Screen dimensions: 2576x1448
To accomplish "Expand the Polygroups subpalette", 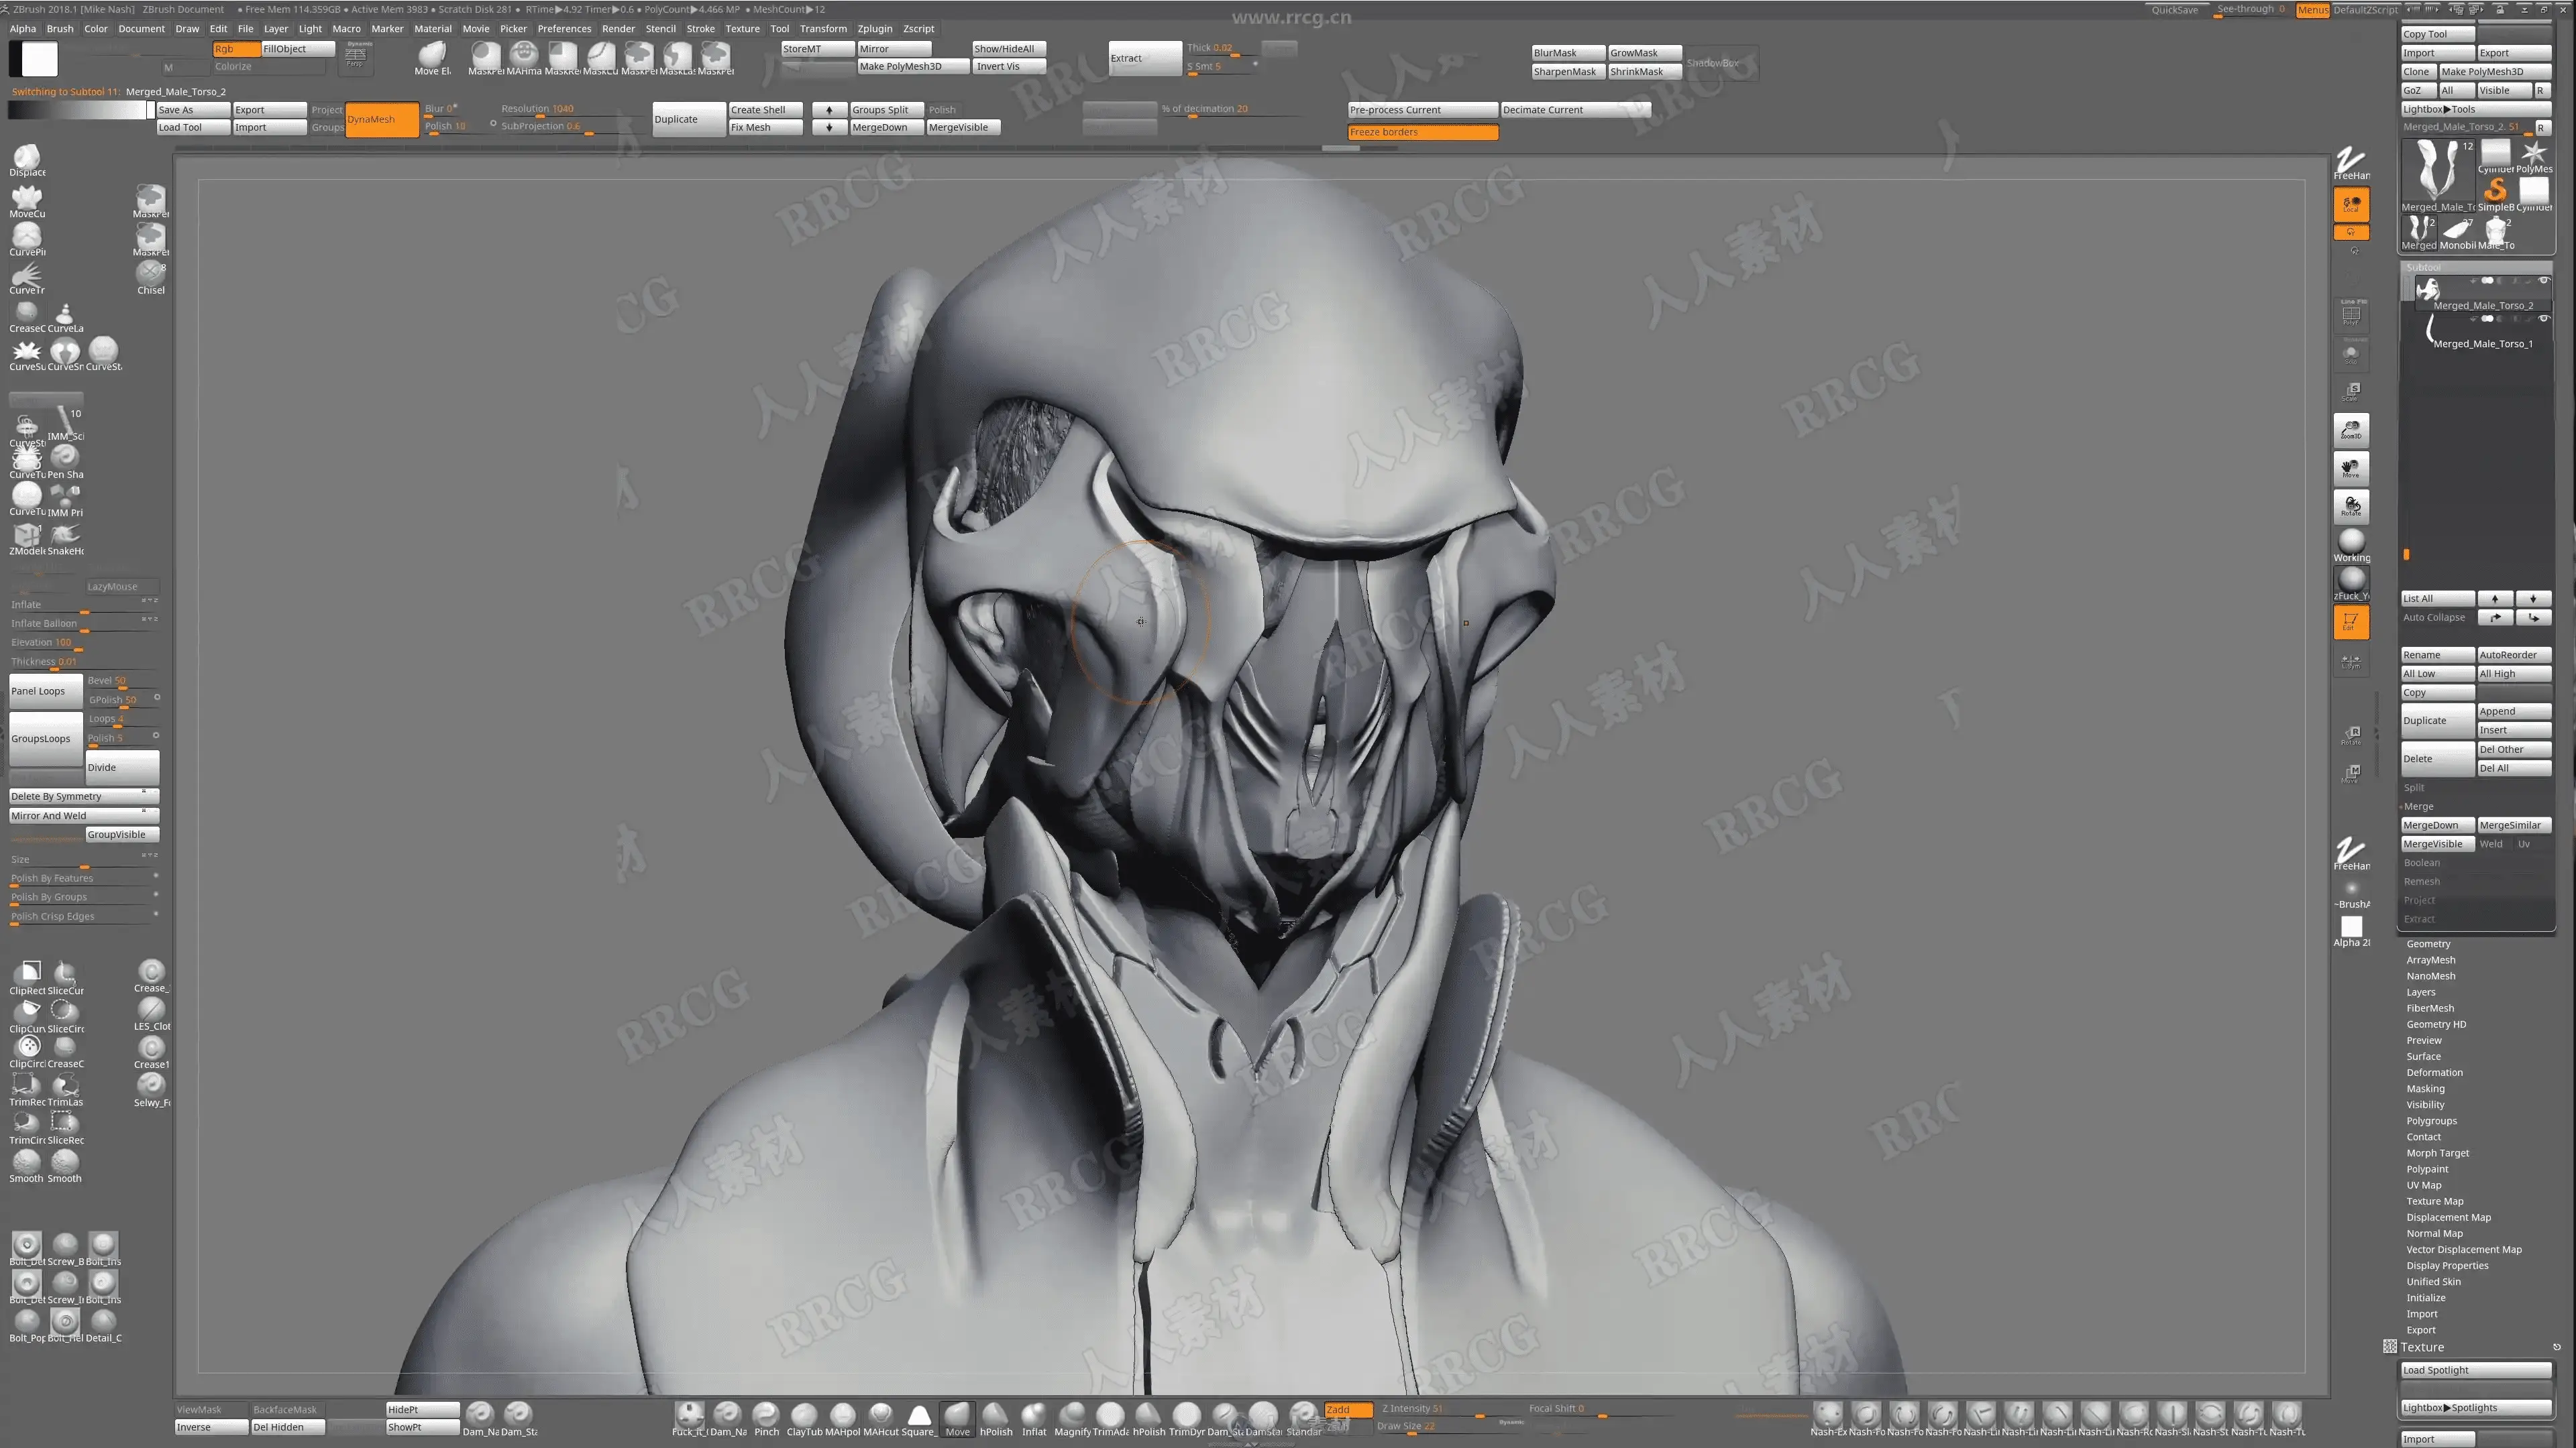I will (2431, 1120).
